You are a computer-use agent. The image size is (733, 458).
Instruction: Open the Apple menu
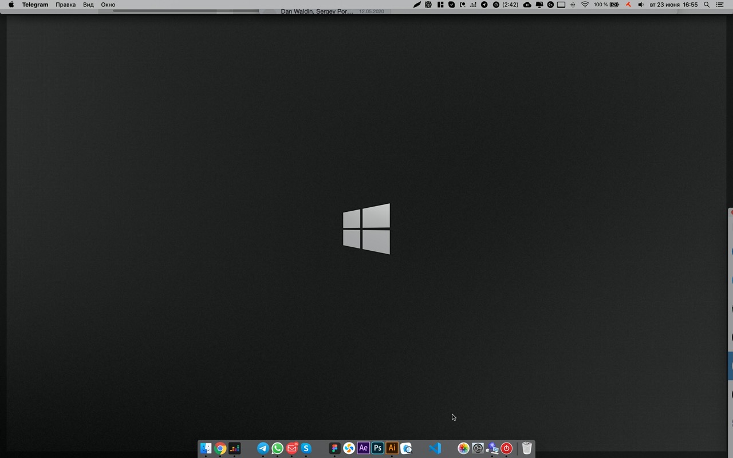coord(11,5)
